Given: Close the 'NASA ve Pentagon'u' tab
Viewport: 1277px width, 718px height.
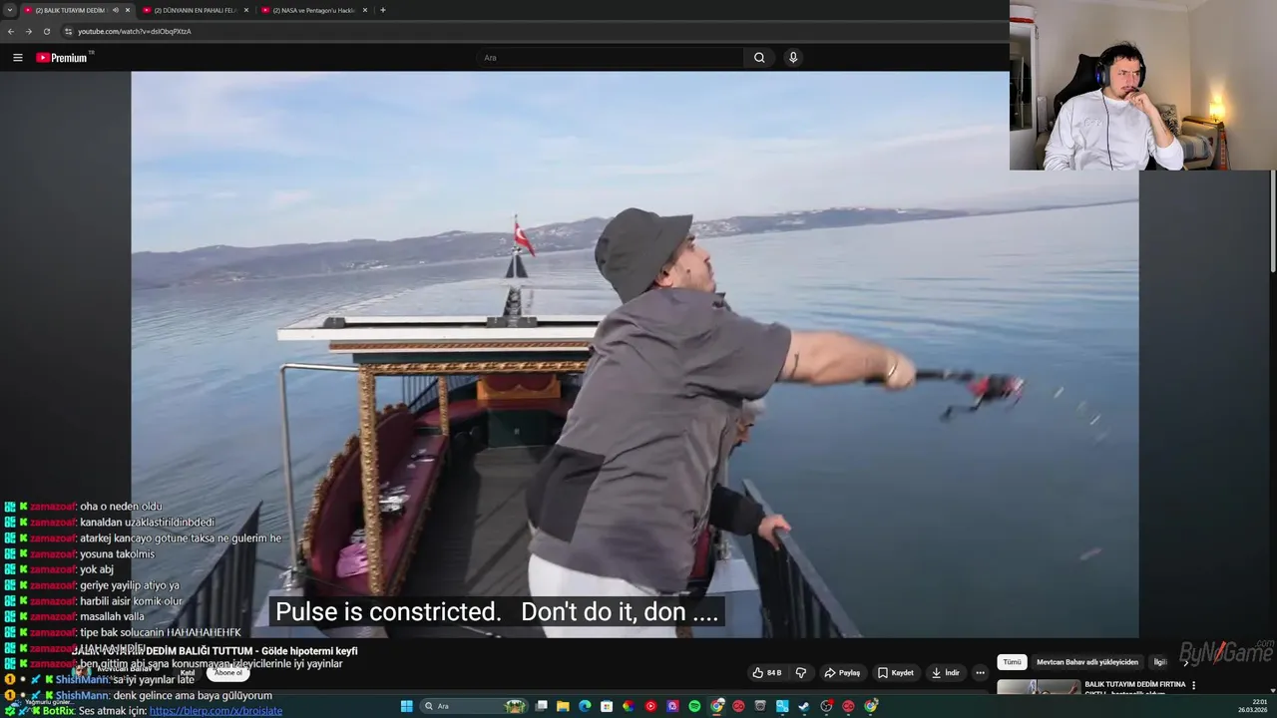Looking at the screenshot, I should [365, 10].
